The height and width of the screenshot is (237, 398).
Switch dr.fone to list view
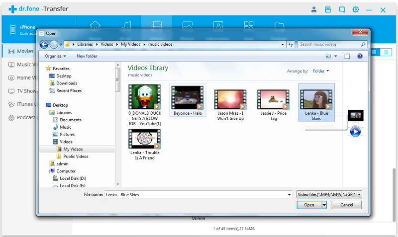pyautogui.click(x=386, y=52)
